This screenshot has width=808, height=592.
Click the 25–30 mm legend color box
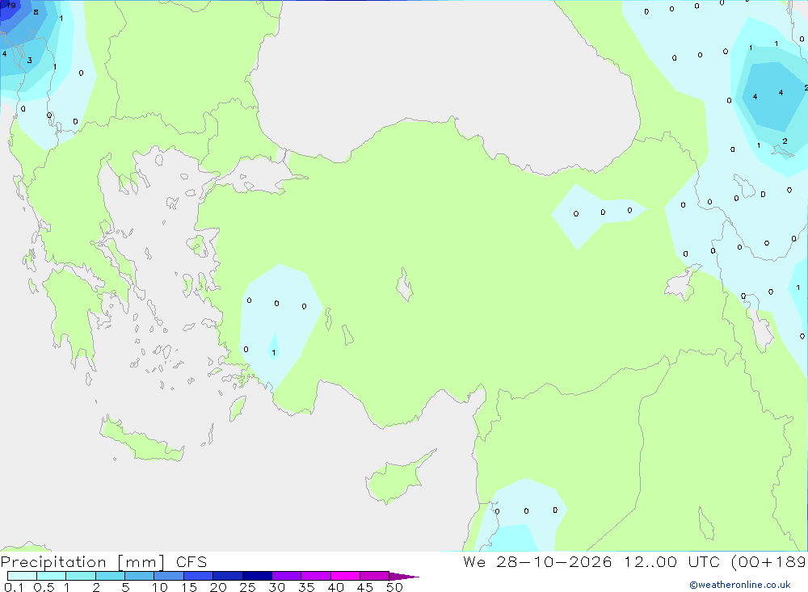tap(257, 576)
